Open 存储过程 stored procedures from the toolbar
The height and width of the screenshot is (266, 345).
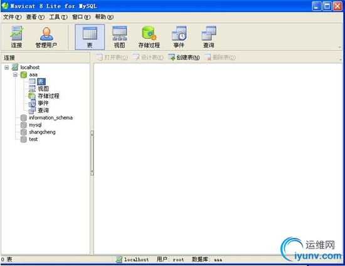[149, 37]
